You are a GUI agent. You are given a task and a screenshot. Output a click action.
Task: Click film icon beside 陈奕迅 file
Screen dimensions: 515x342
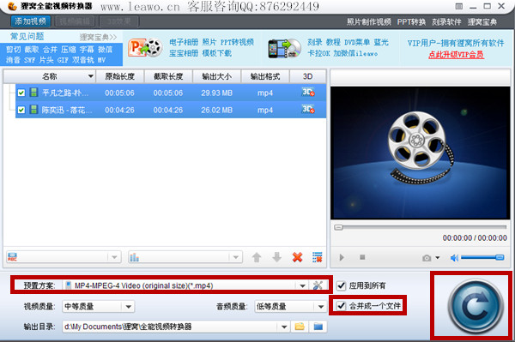(x=33, y=110)
